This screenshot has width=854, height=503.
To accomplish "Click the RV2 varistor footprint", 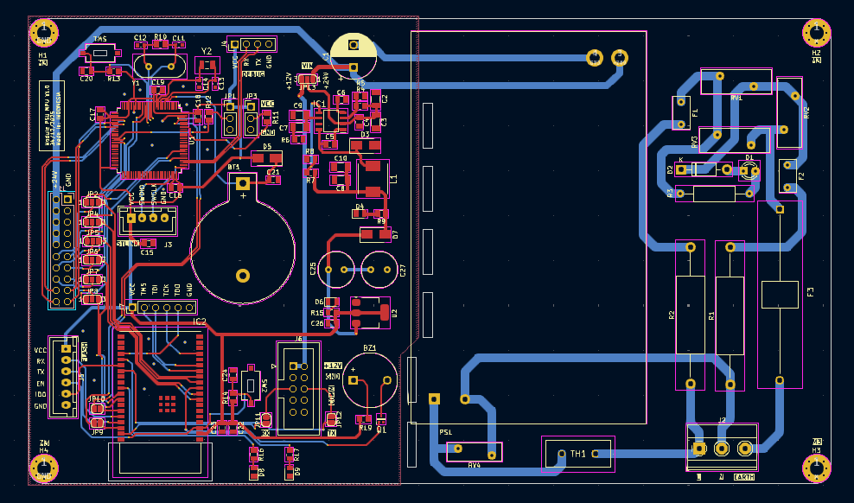I will (789, 112).
